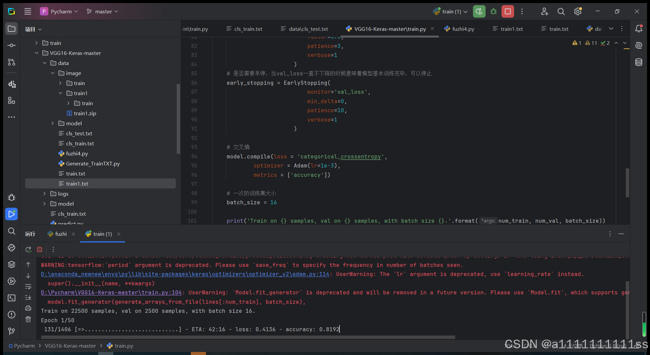Click the train.py breadcrumb
The height and width of the screenshot is (355, 650).
pos(120,346)
